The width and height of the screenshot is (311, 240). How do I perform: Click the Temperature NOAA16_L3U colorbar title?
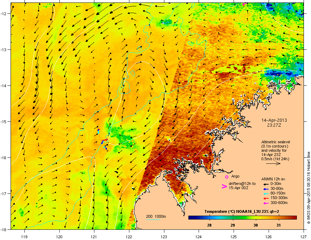242,211
